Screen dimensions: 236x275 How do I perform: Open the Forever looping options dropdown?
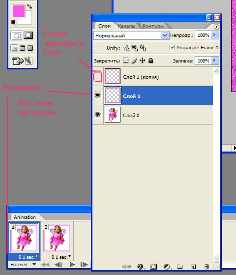click(x=23, y=265)
